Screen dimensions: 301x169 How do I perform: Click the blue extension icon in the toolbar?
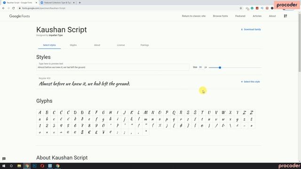[262, 8]
